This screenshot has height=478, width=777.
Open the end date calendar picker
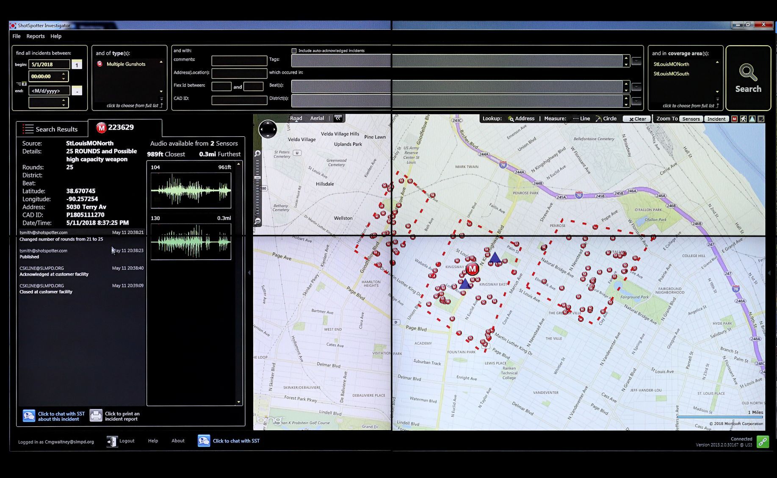pyautogui.click(x=77, y=91)
